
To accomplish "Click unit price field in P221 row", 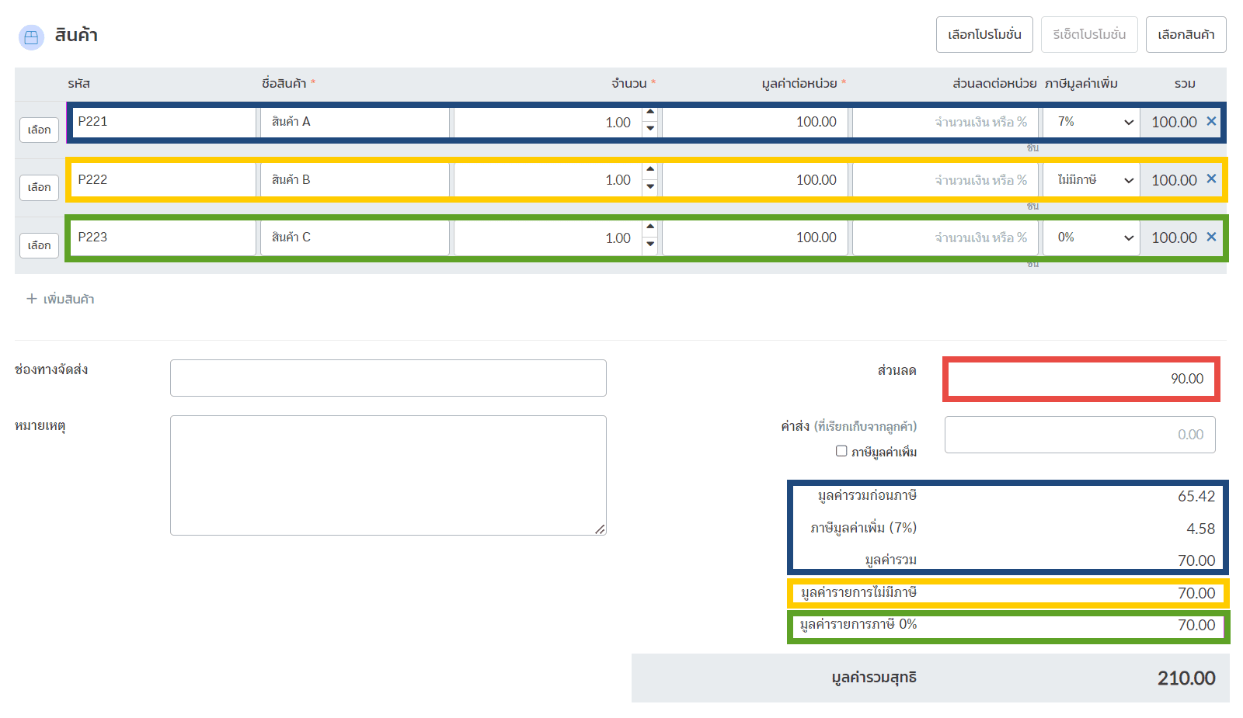I will (755, 122).
